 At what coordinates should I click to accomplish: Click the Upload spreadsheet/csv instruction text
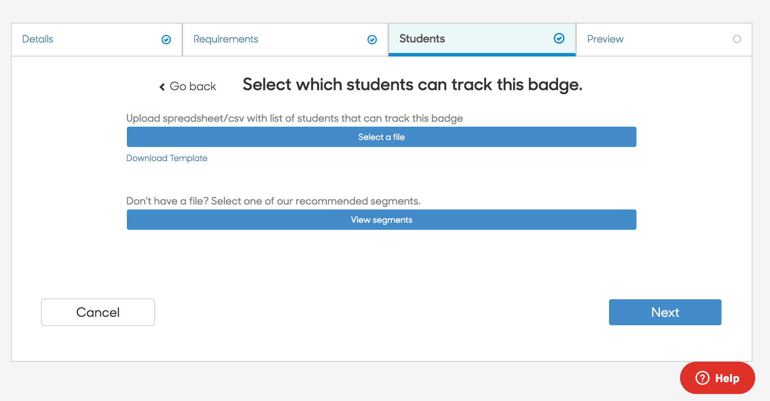pos(295,118)
